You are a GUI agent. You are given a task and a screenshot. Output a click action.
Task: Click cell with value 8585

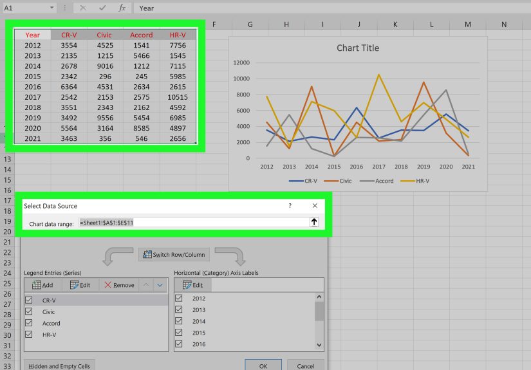tap(141, 128)
